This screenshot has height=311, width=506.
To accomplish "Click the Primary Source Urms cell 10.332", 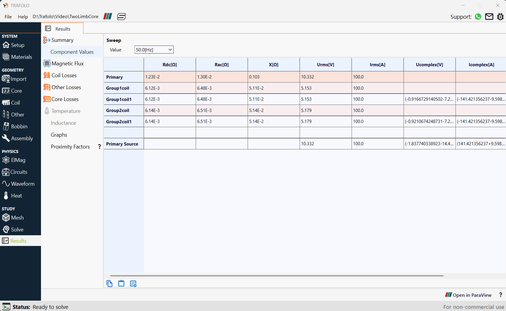I will click(326, 144).
